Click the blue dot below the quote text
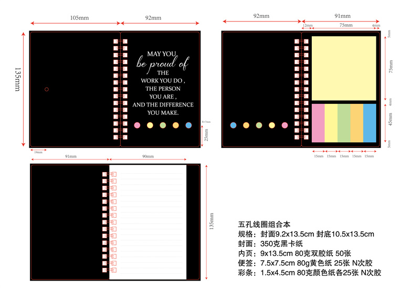This screenshot has width=420, height=288. click(x=188, y=125)
